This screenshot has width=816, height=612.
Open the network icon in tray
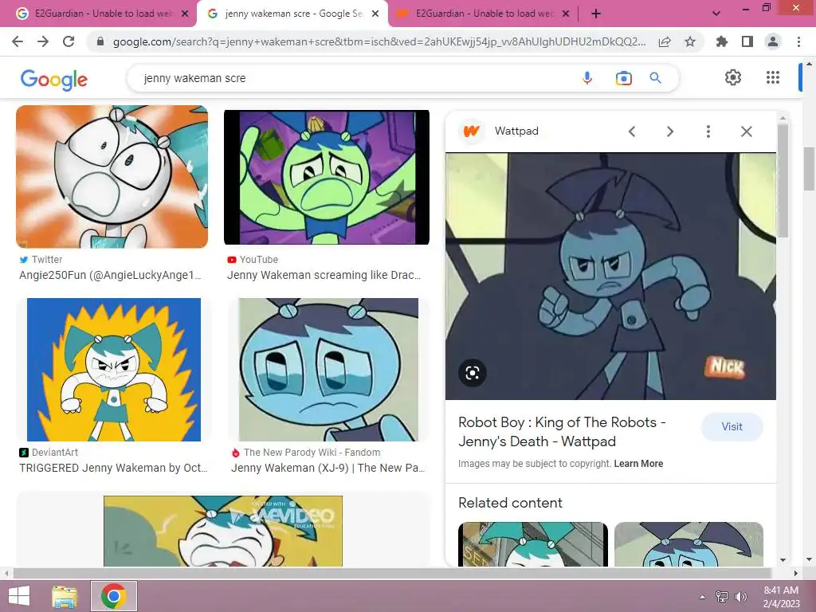point(722,597)
